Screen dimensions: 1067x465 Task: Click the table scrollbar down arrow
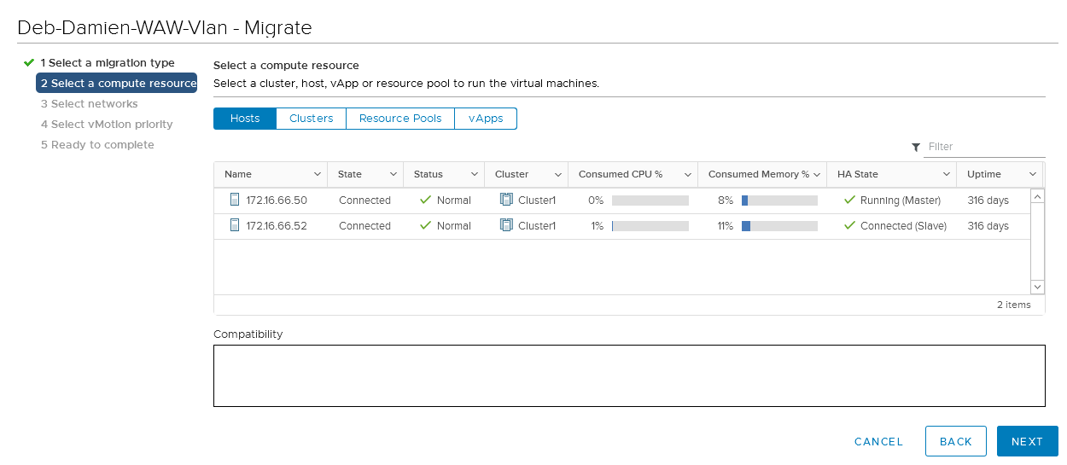tap(1037, 288)
